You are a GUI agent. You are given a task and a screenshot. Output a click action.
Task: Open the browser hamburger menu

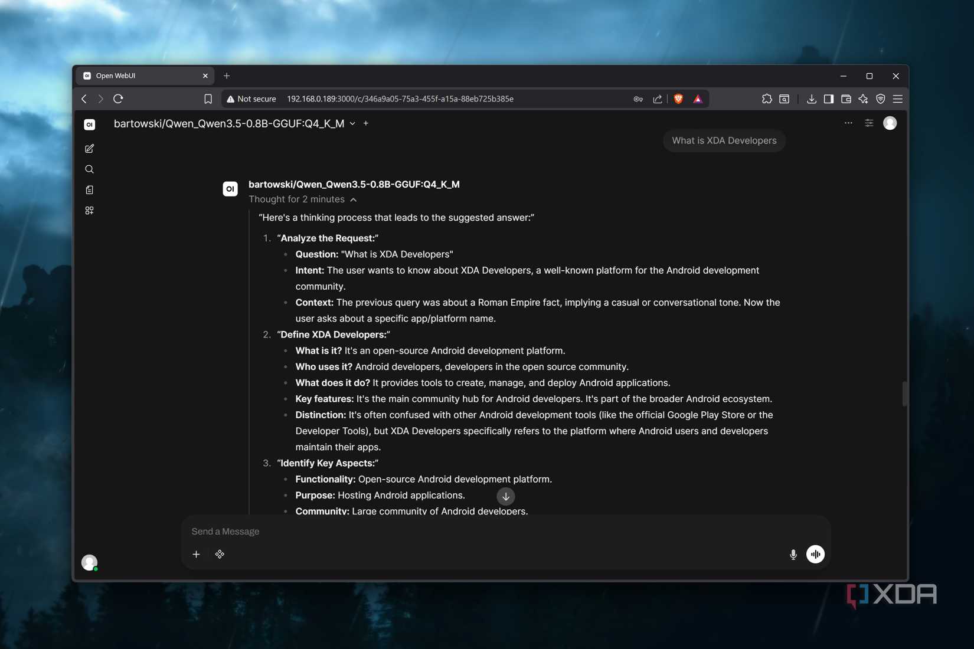pyautogui.click(x=897, y=99)
